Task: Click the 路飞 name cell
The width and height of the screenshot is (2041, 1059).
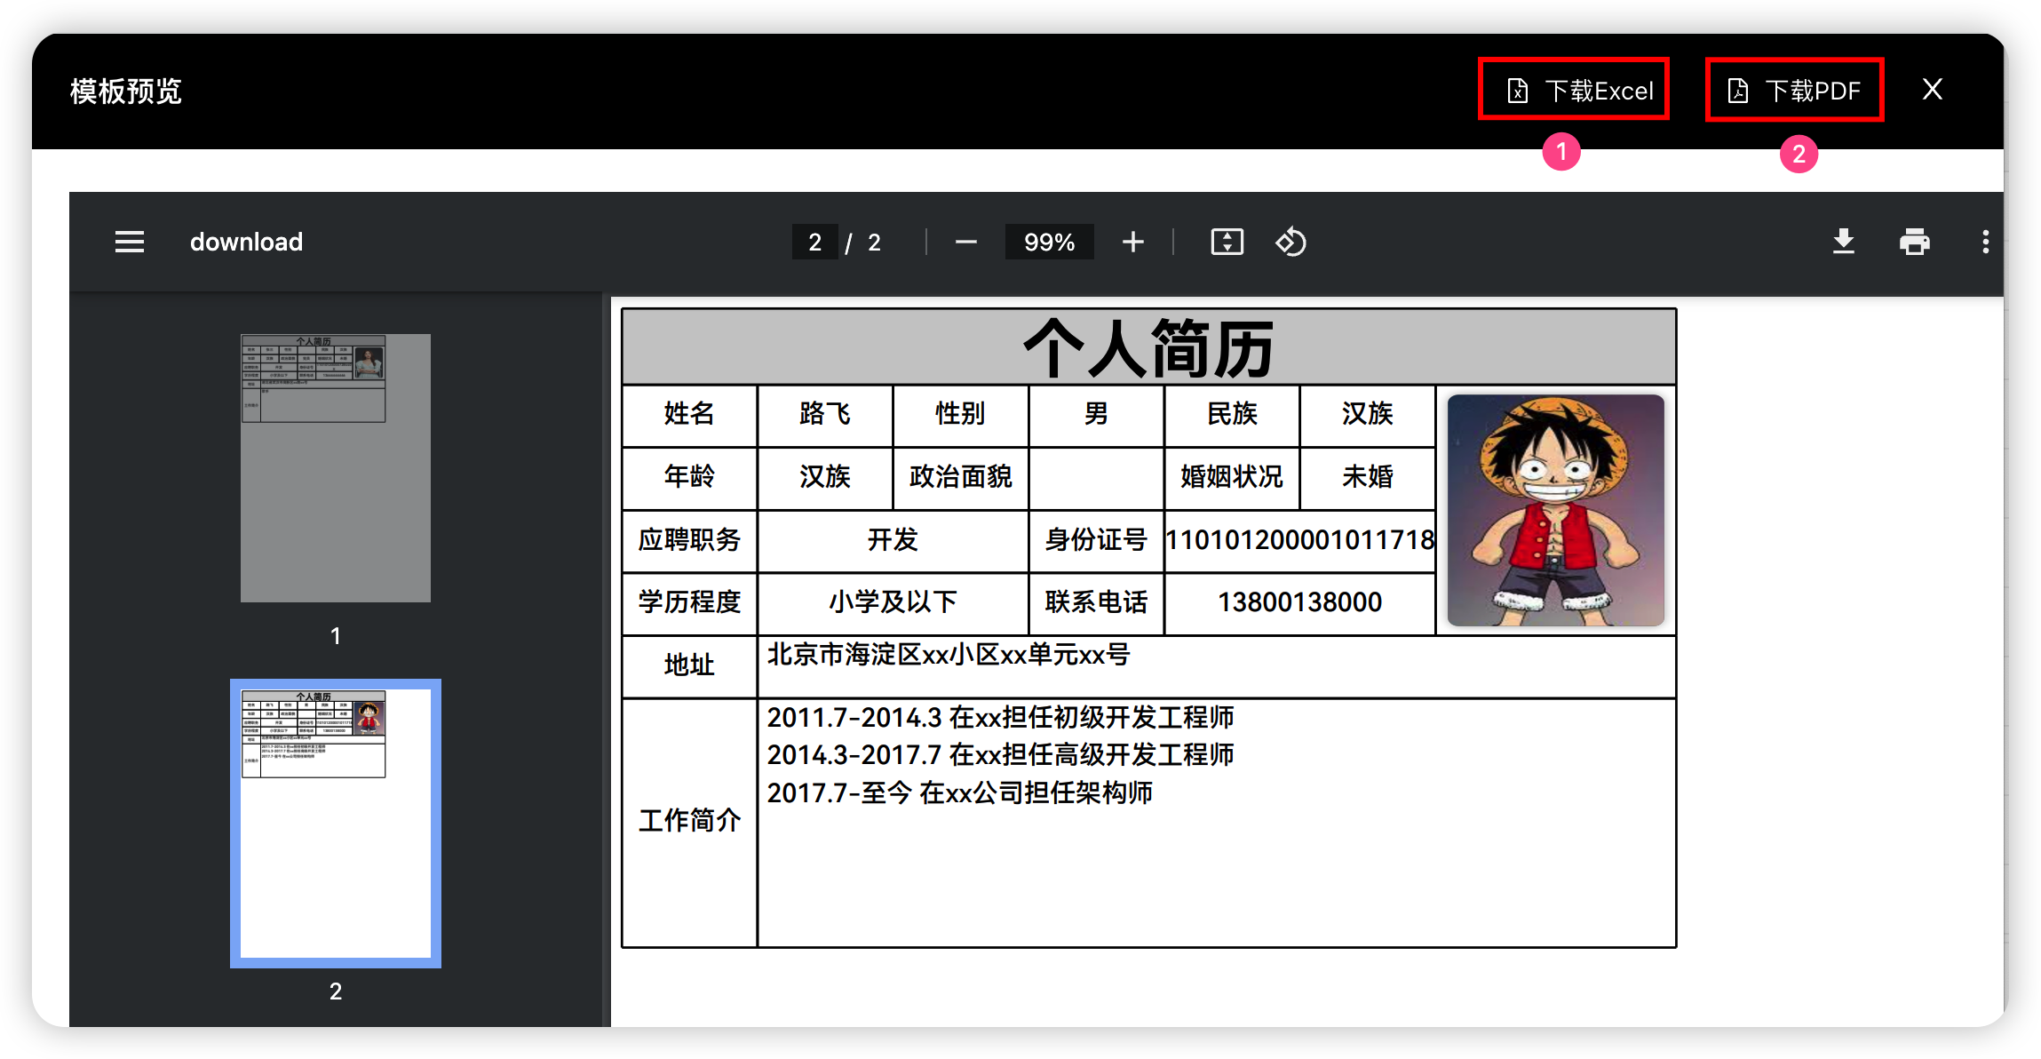Action: point(824,414)
